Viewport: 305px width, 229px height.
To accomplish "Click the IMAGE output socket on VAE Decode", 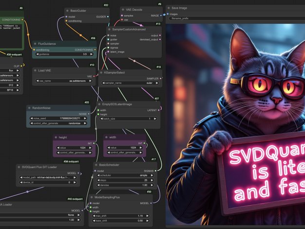I will point(161,16).
